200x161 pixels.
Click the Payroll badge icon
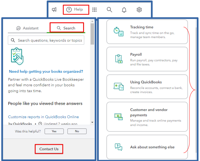pyautogui.click(x=119, y=59)
